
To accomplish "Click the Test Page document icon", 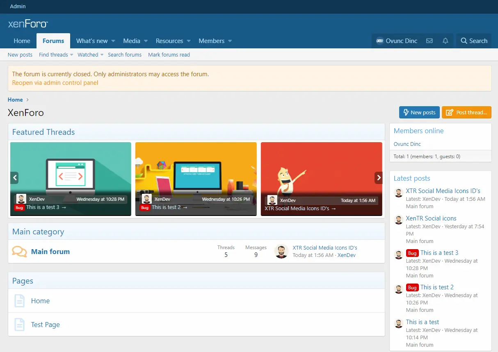I will click(19, 325).
